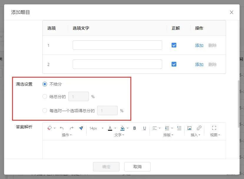Select the format painter brush icon
This screenshot has width=244, height=179.
click(81, 128)
